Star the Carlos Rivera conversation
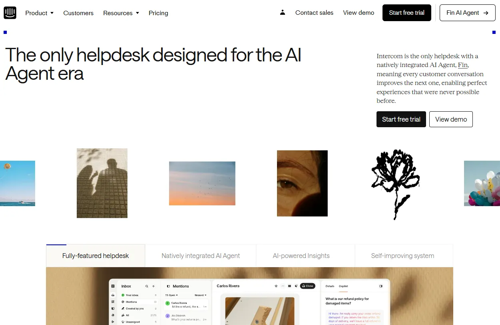 (276, 286)
